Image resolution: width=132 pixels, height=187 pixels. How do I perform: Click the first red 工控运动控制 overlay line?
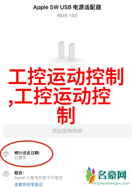pos(66,76)
